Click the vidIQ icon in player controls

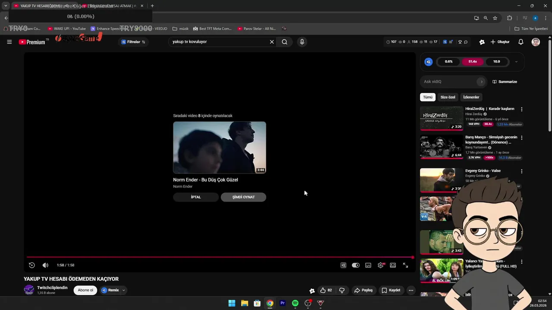(343, 265)
